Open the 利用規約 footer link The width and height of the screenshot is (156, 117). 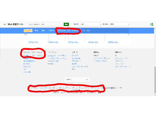pyautogui.click(x=96, y=56)
